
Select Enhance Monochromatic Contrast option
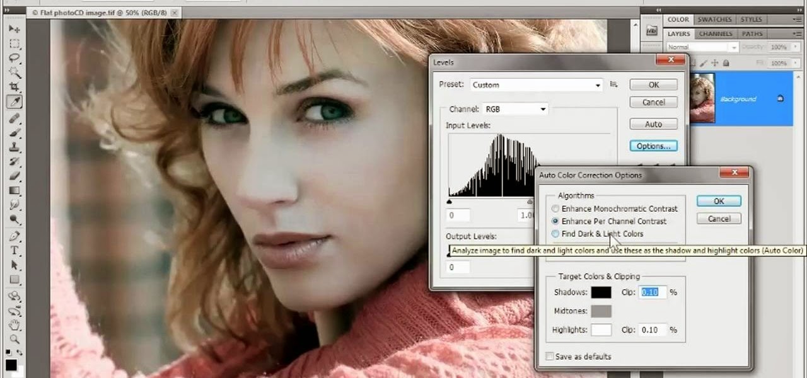tap(555, 209)
